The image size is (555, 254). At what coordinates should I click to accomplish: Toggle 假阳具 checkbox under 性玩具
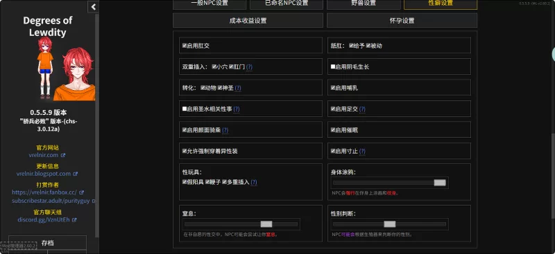185,182
